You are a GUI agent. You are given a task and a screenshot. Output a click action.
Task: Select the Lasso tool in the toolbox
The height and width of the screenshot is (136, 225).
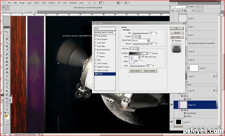coord(7,39)
